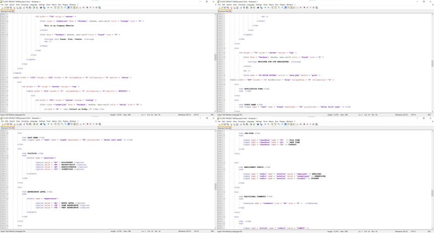The image size is (434, 233).
Task: Click Print icon in the JOB-TYPE window toolbar
Action: click(237, 124)
